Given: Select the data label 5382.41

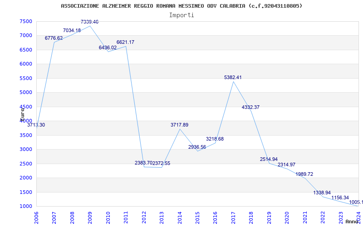Looking at the screenshot, I should pyautogui.click(x=233, y=77).
